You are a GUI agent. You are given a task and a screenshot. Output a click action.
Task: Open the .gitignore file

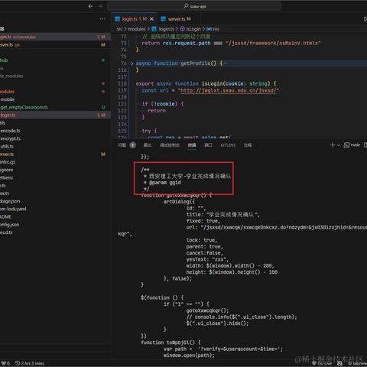pos(55,170)
